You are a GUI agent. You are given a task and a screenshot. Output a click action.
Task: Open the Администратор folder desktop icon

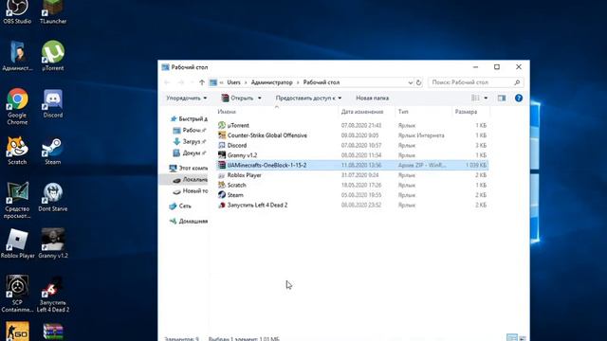click(x=17, y=56)
